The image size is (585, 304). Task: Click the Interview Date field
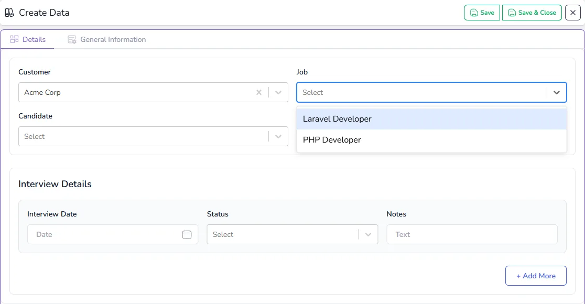[113, 234]
